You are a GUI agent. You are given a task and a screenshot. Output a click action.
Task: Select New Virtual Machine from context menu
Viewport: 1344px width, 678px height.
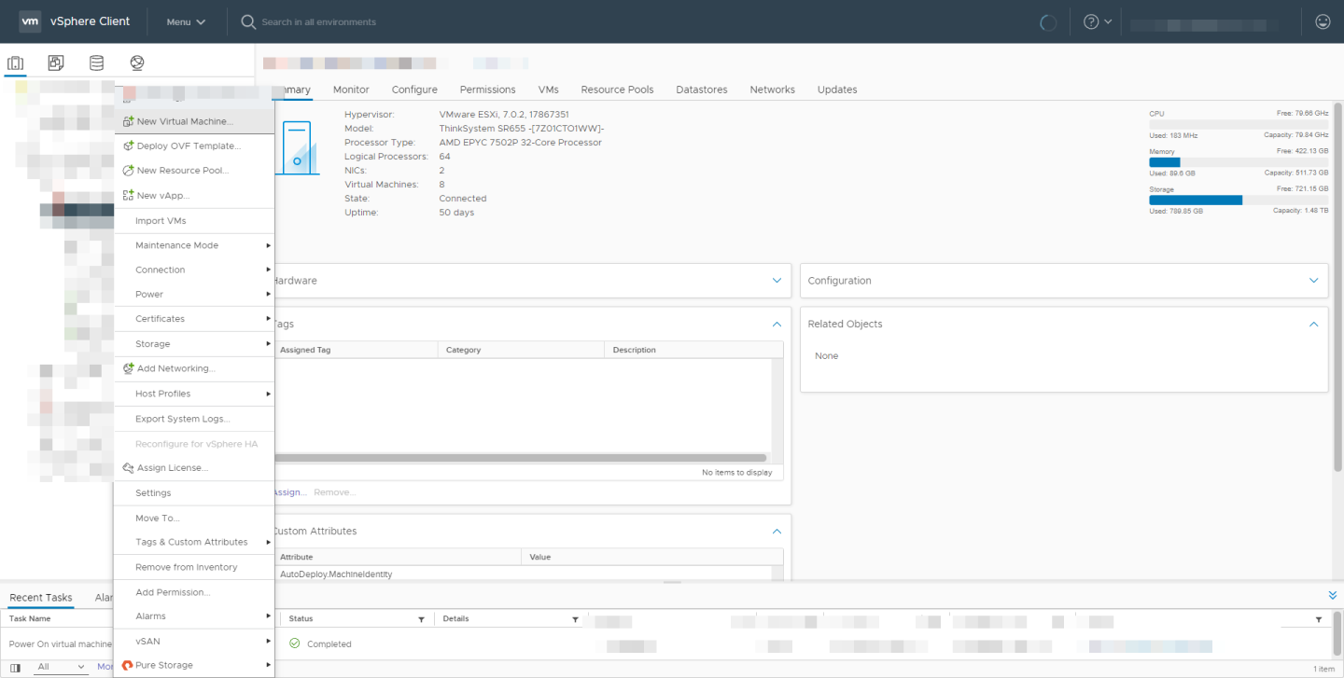coord(185,121)
